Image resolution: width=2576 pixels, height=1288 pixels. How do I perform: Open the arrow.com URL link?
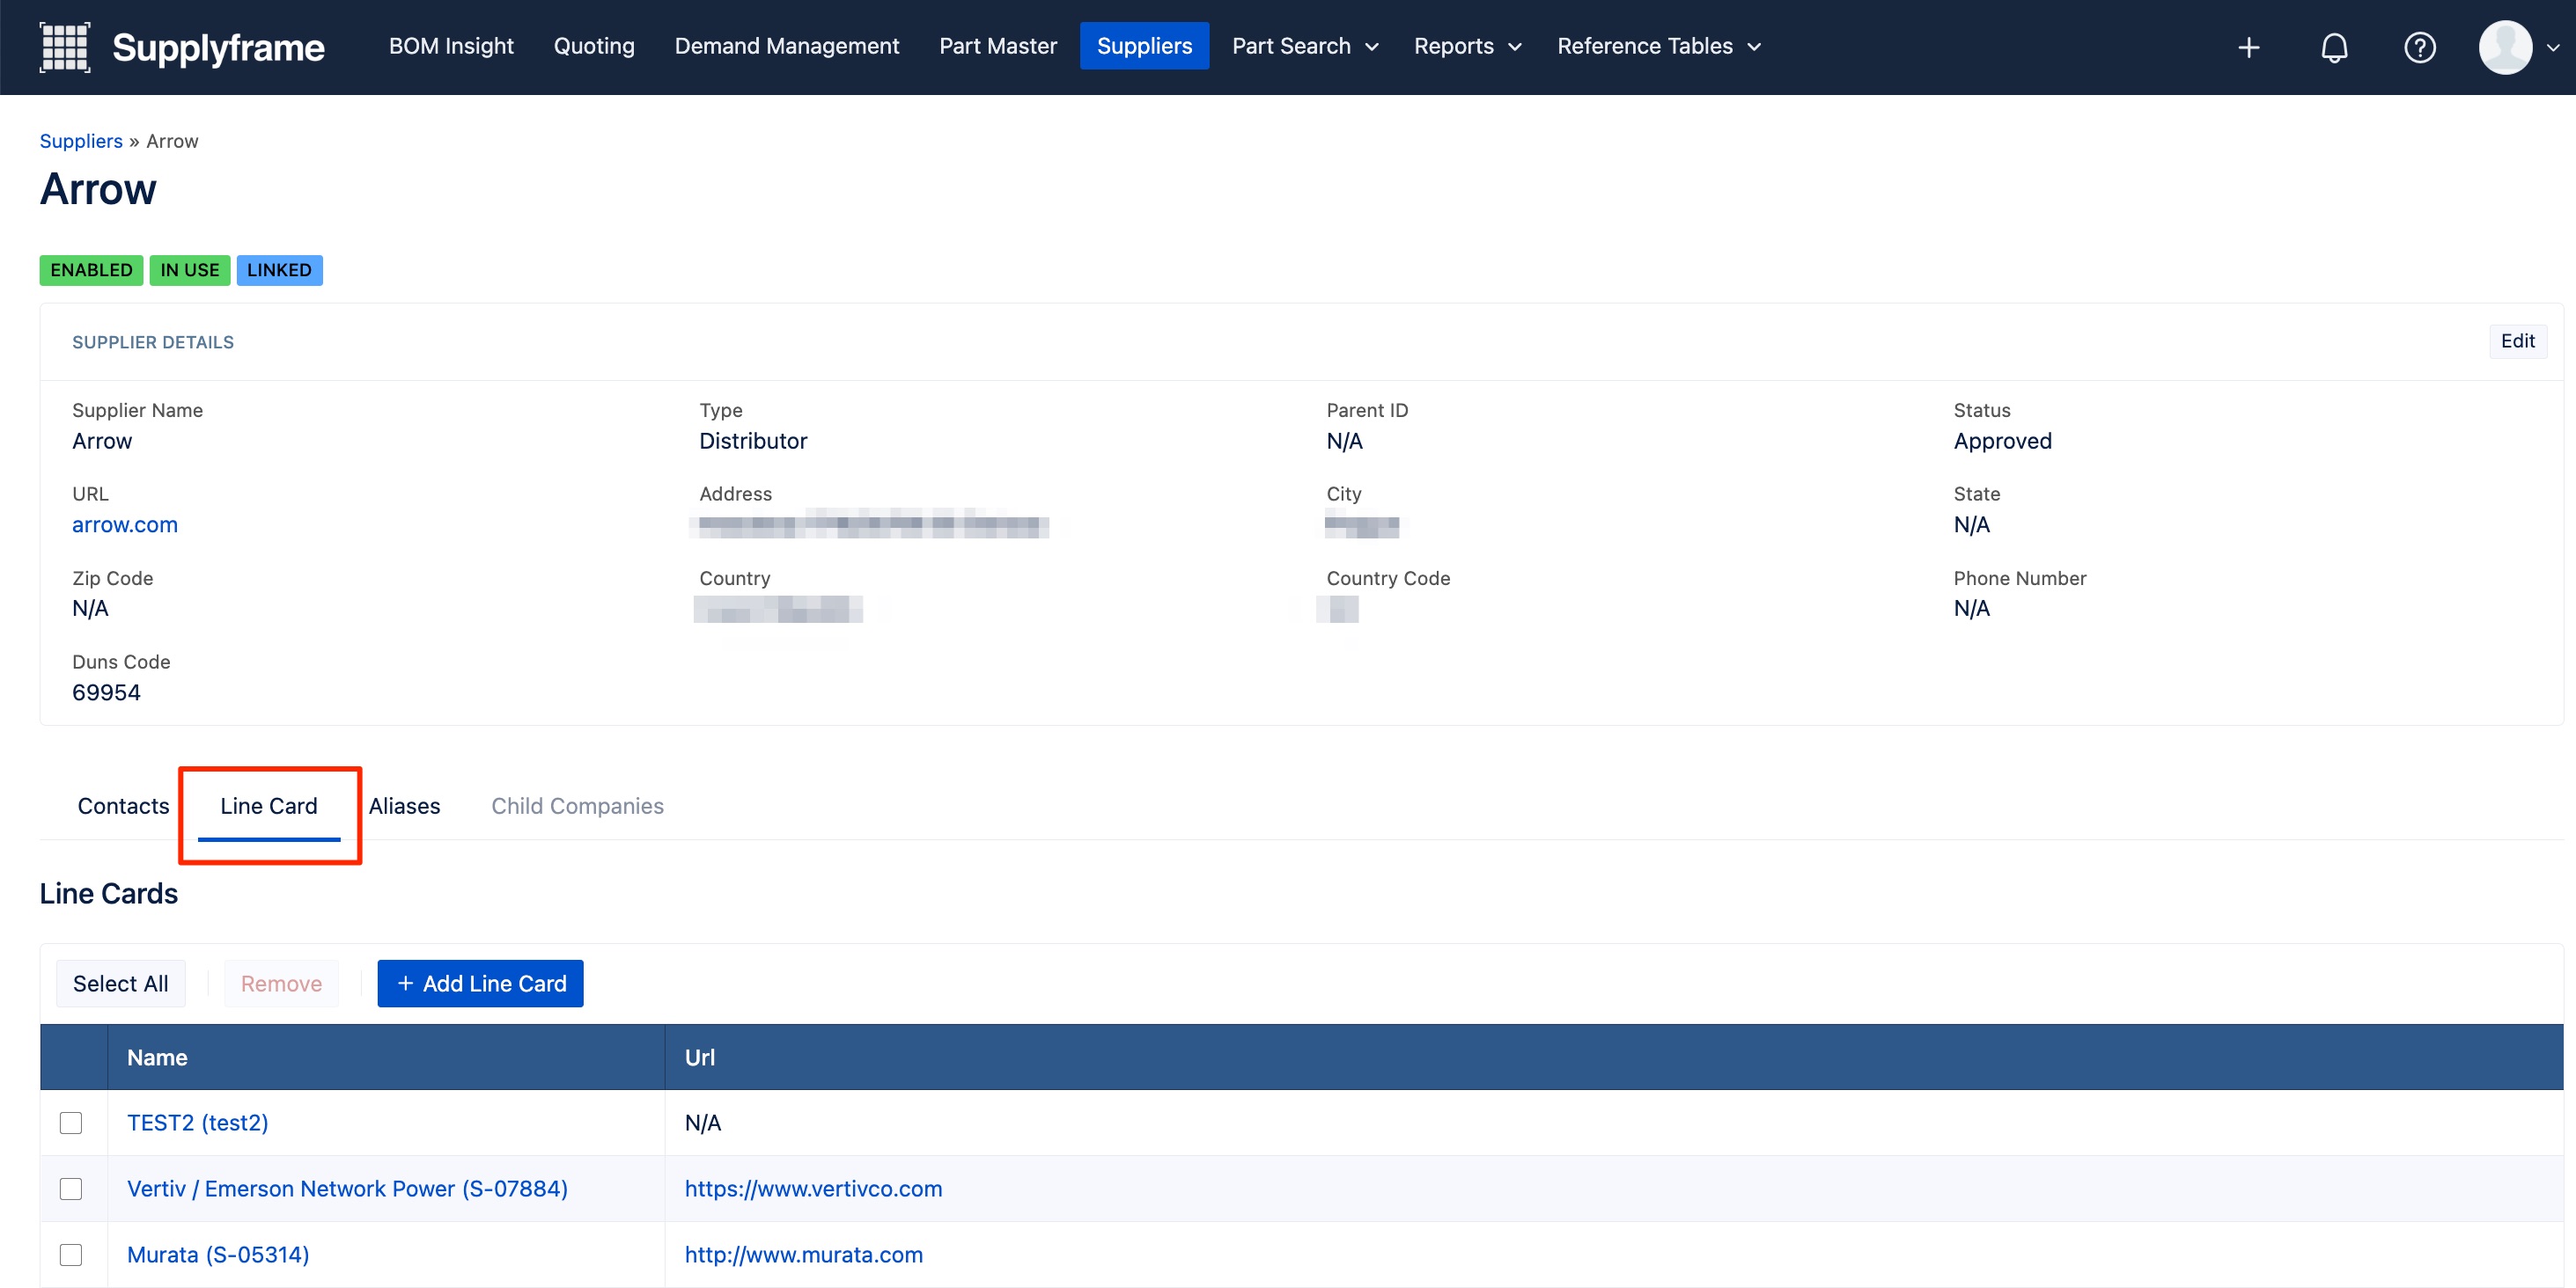(x=124, y=524)
